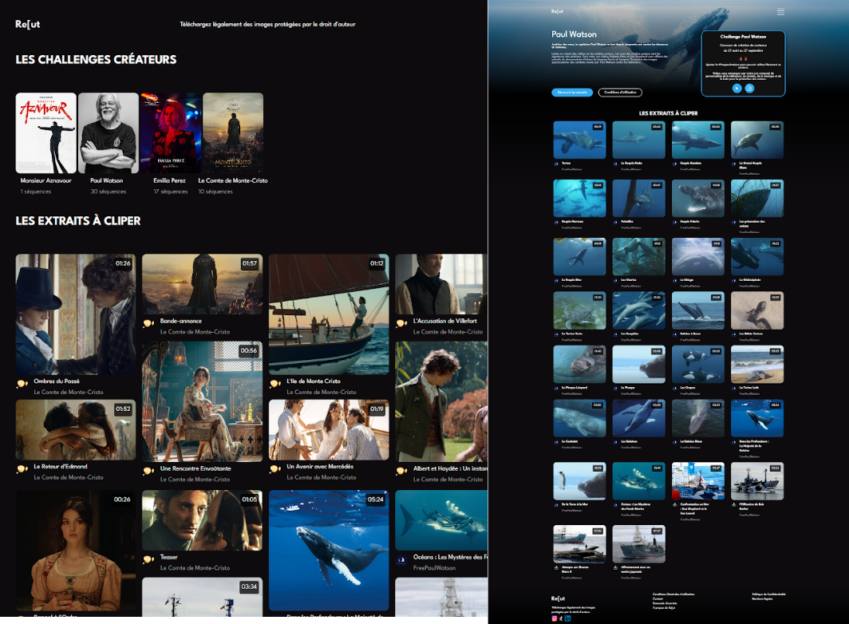
Task: Open the Demande d'extraits footer link
Action: point(665,603)
